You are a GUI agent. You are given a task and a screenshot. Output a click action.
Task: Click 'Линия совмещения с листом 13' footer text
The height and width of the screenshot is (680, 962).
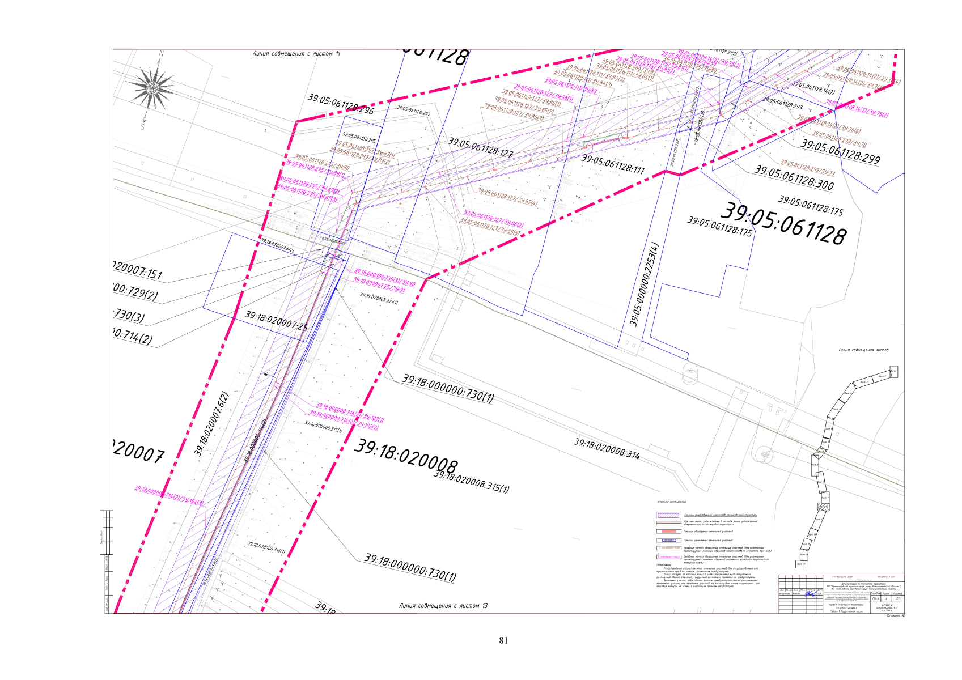pyautogui.click(x=443, y=606)
